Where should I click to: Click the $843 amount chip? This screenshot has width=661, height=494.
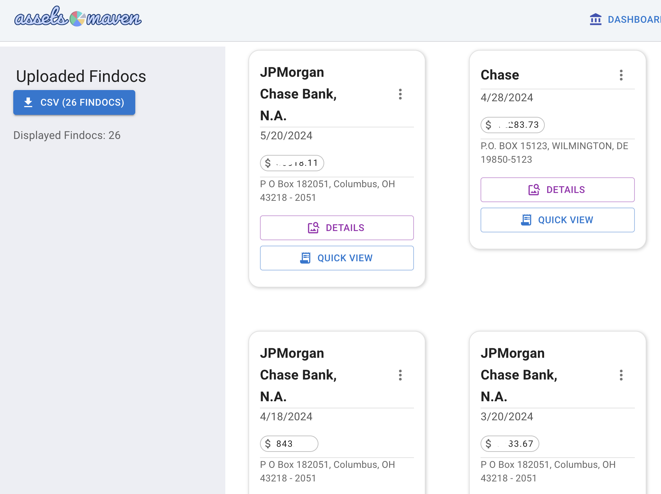pyautogui.click(x=289, y=444)
